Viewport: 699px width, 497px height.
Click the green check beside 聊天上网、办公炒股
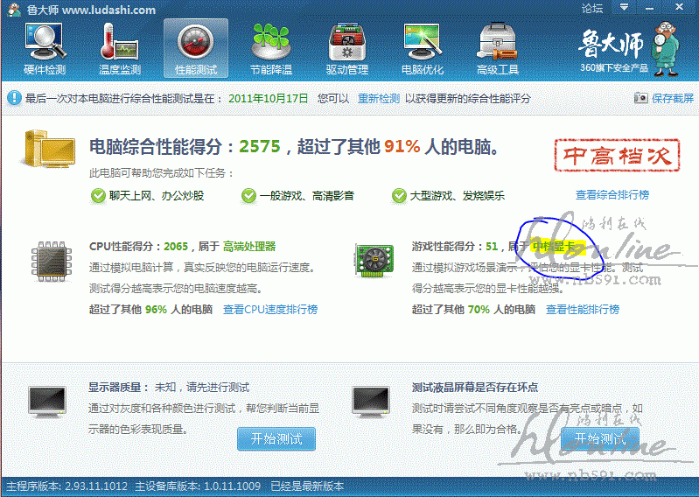pyautogui.click(x=98, y=196)
